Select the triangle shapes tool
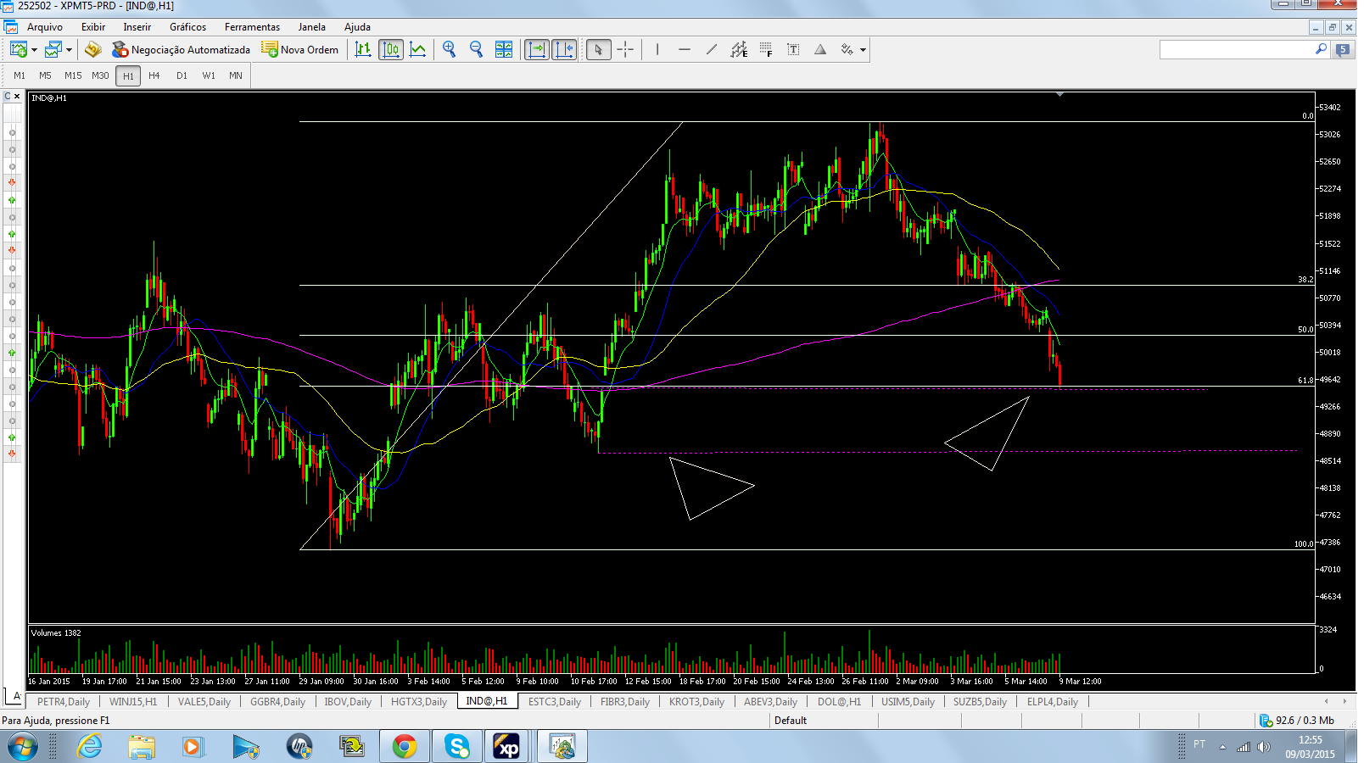 820,50
